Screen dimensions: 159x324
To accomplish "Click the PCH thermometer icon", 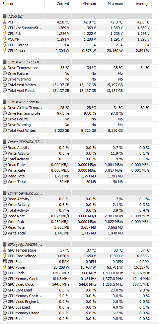I will (5, 22).
